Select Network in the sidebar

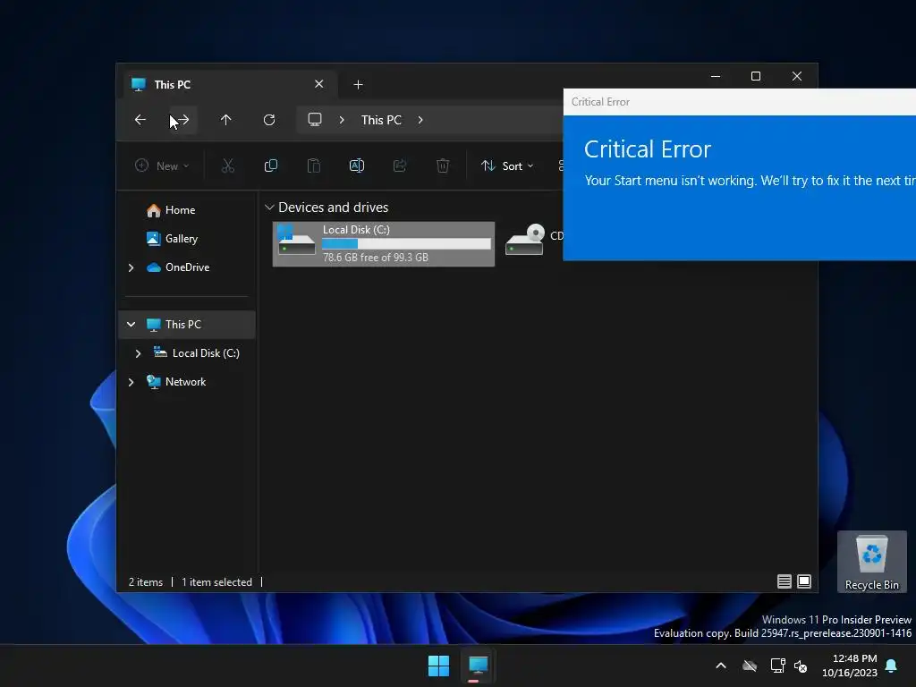click(x=185, y=381)
